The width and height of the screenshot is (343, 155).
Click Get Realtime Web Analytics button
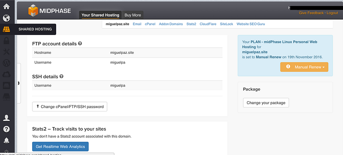coord(60,147)
